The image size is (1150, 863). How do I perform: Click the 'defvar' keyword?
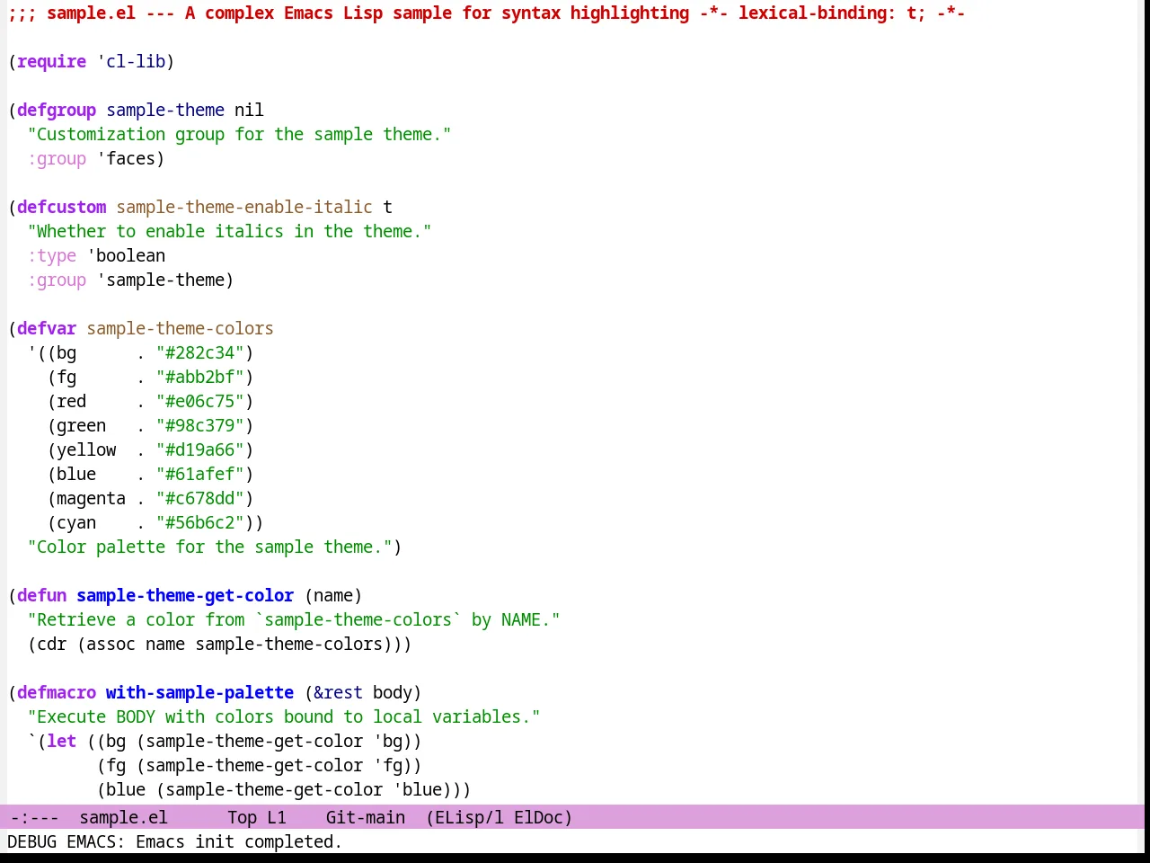[x=47, y=328]
